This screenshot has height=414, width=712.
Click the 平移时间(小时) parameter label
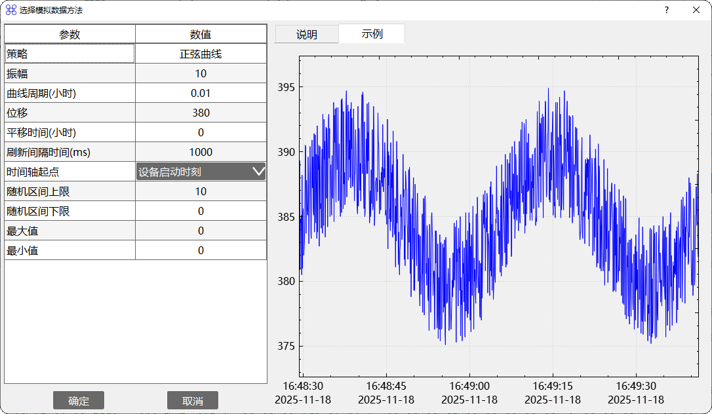pyautogui.click(x=41, y=132)
